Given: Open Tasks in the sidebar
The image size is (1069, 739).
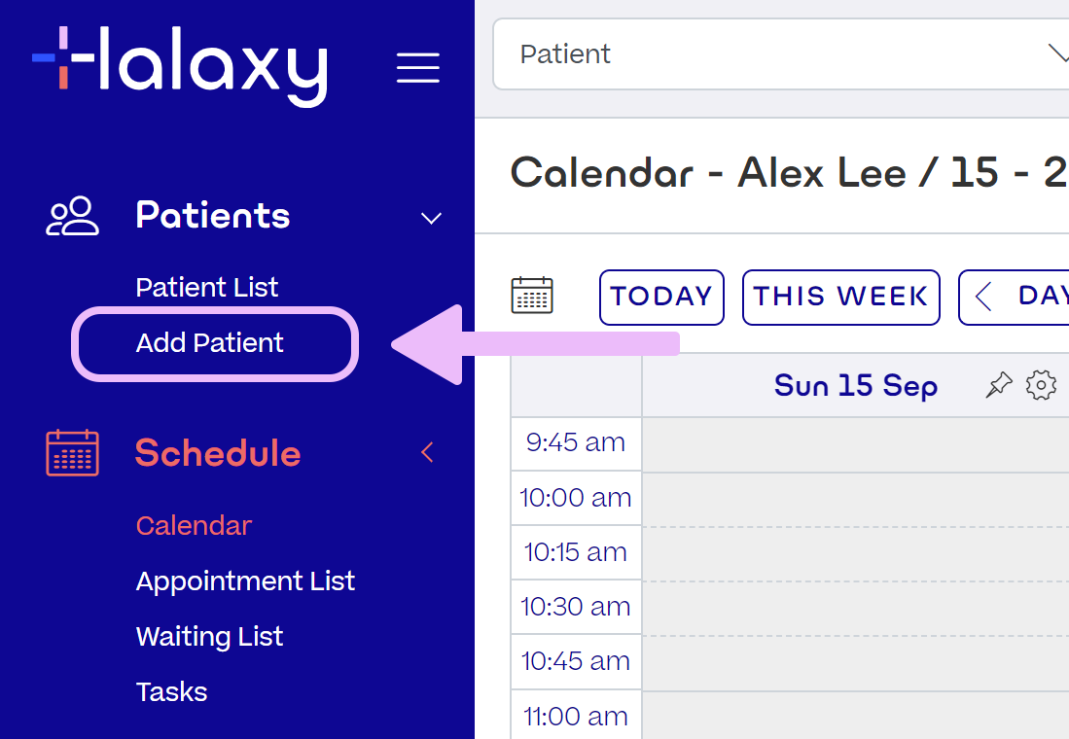Looking at the screenshot, I should point(171,692).
